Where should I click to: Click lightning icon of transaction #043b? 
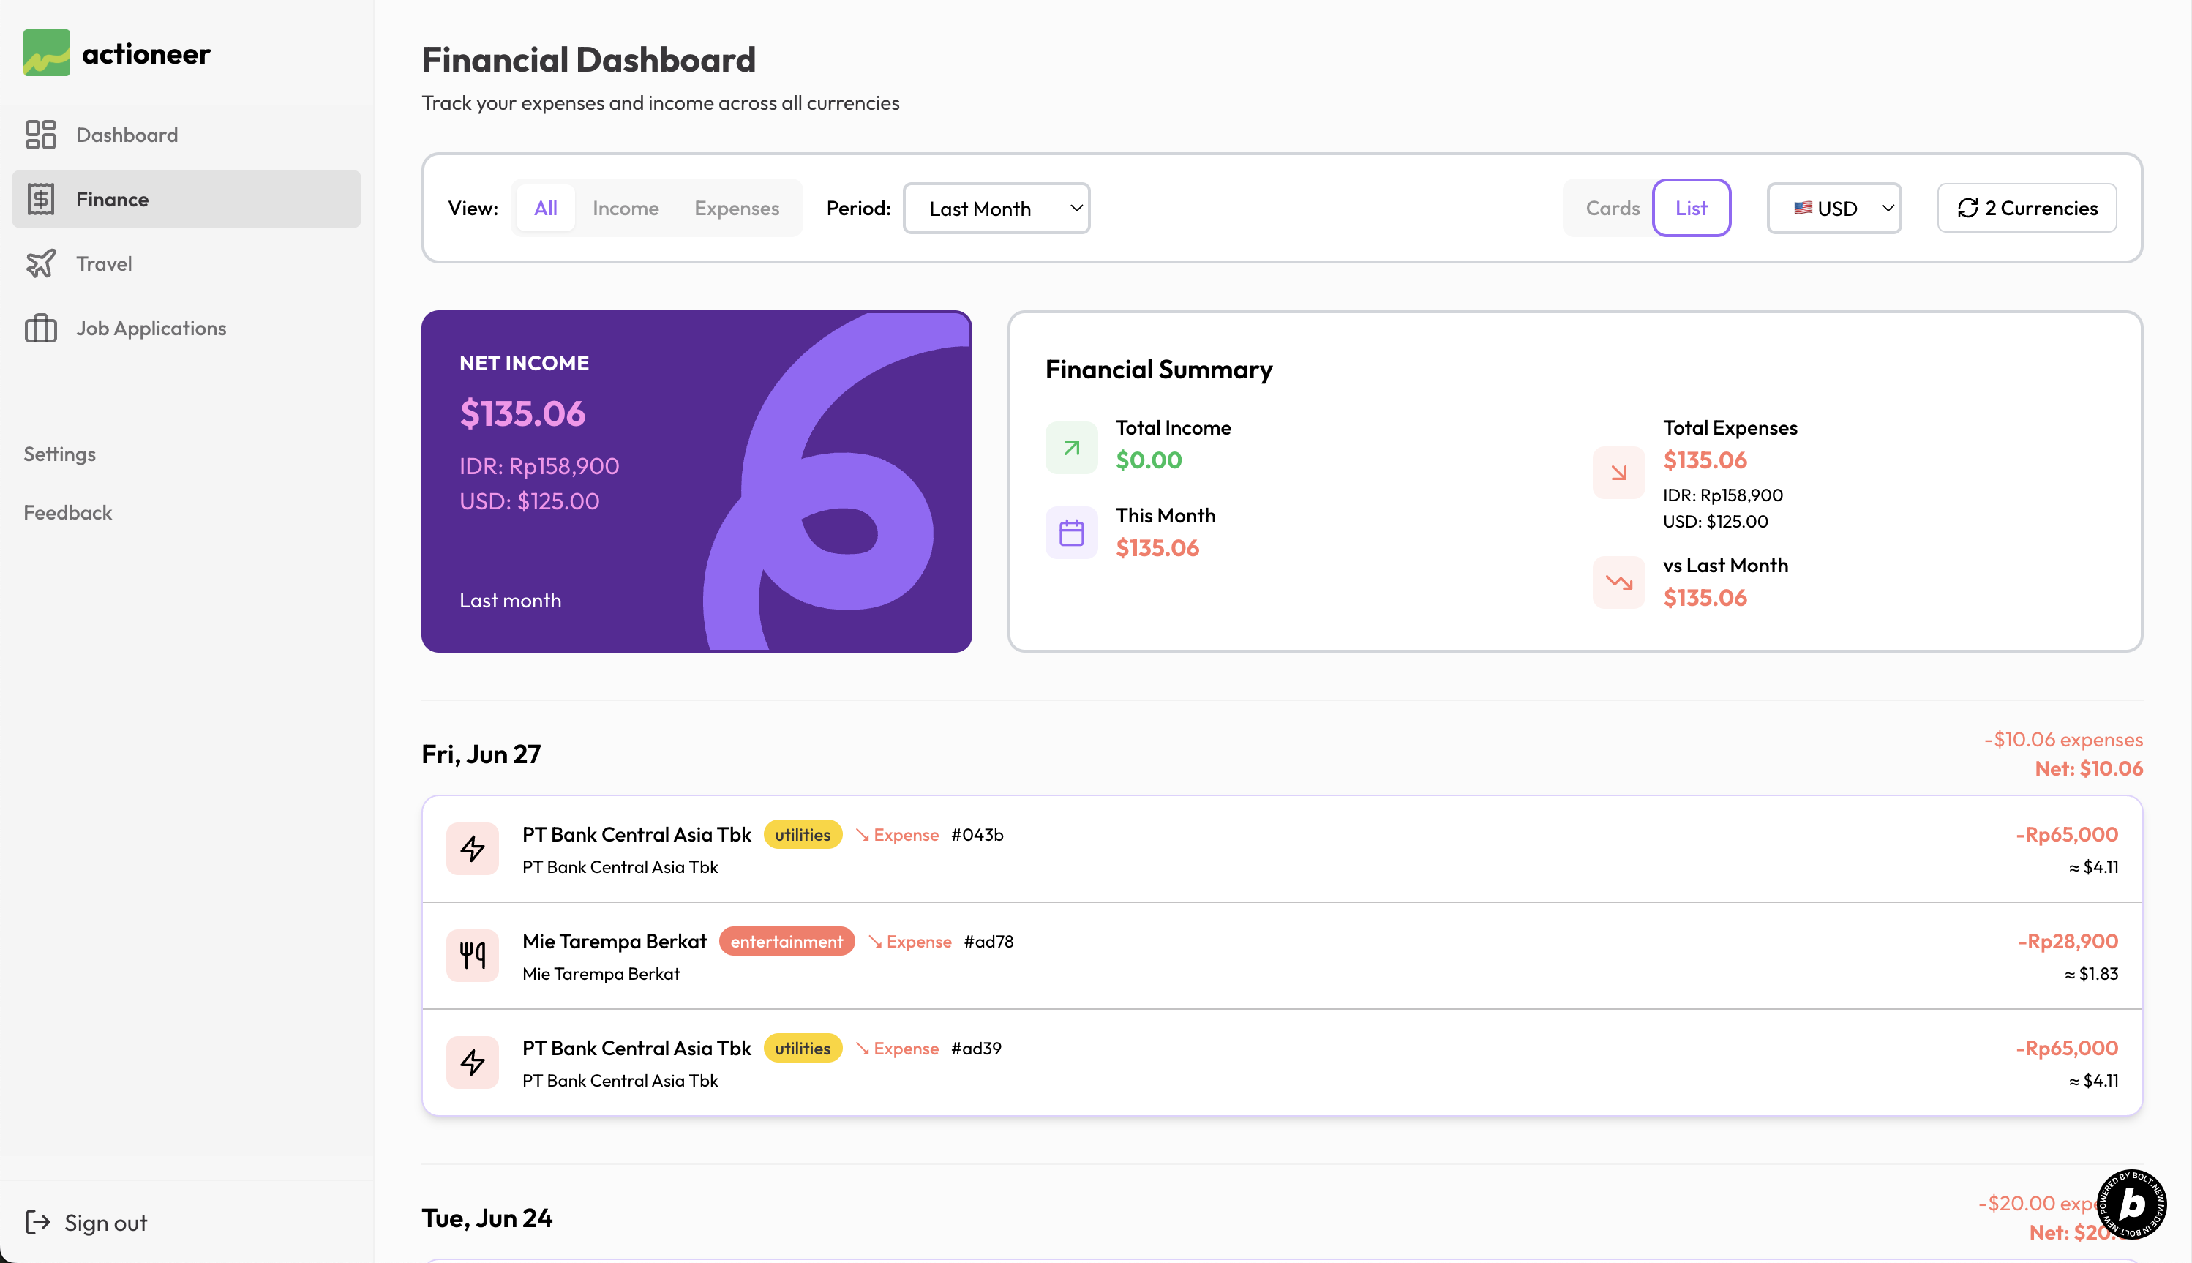pyautogui.click(x=473, y=848)
